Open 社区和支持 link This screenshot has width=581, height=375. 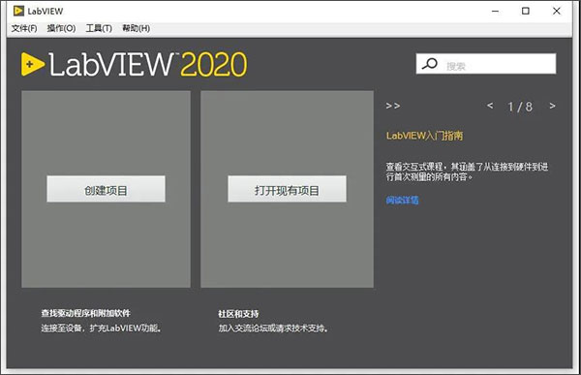[238, 314]
